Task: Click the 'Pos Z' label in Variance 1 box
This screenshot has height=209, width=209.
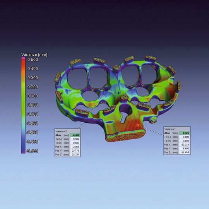Action: point(168,152)
